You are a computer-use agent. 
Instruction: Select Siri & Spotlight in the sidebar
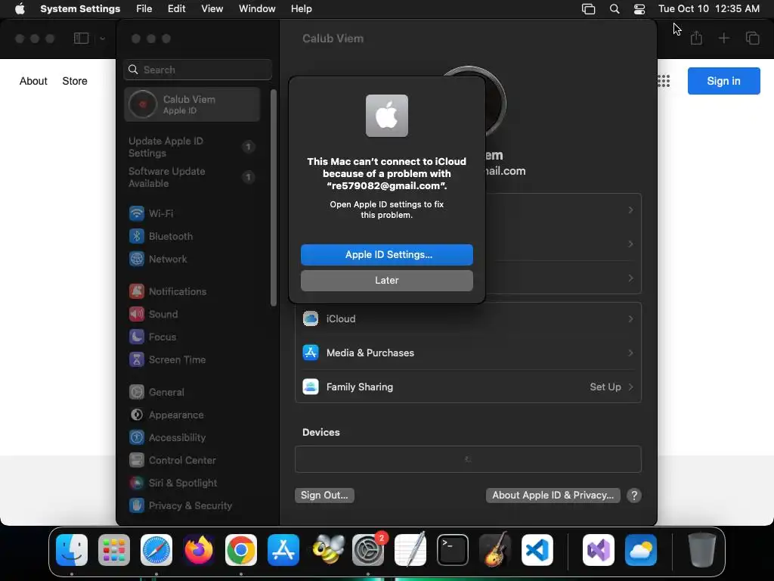pyautogui.click(x=191, y=483)
